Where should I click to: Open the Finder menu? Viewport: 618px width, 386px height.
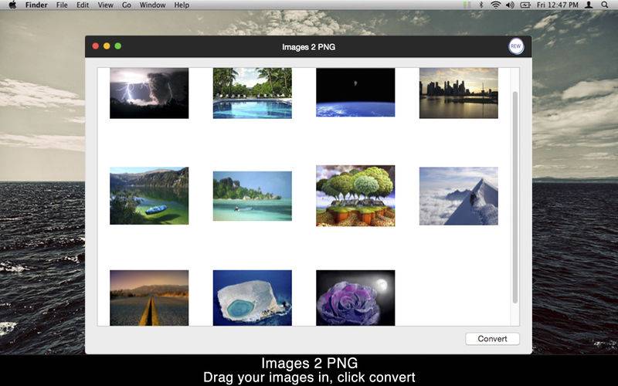[x=36, y=5]
